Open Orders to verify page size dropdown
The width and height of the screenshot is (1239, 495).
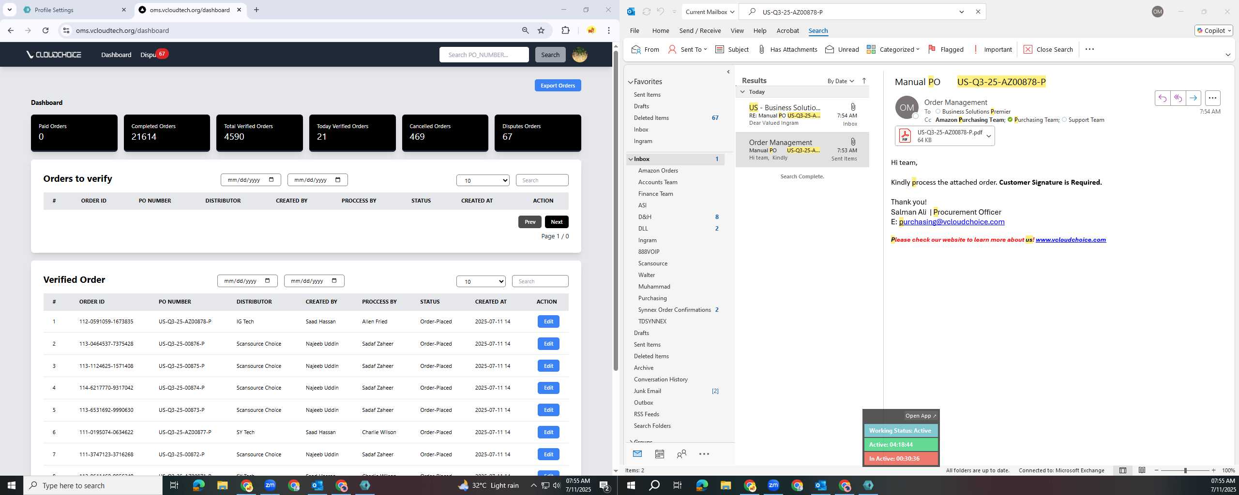tap(483, 180)
